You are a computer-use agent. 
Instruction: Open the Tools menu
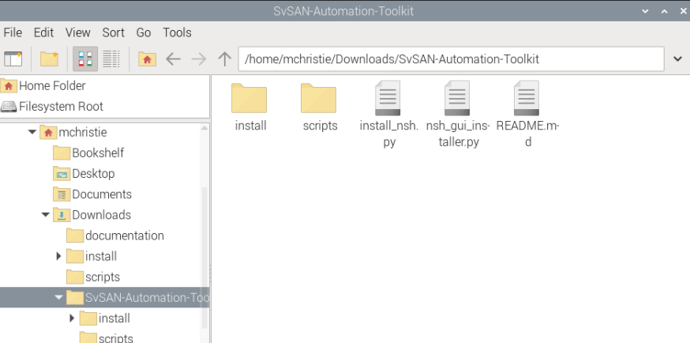pyautogui.click(x=177, y=32)
